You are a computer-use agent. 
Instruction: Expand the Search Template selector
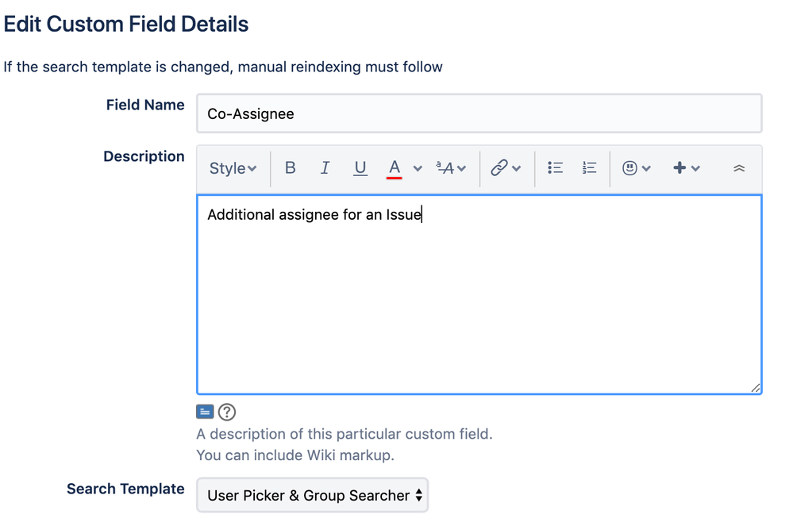pos(312,495)
